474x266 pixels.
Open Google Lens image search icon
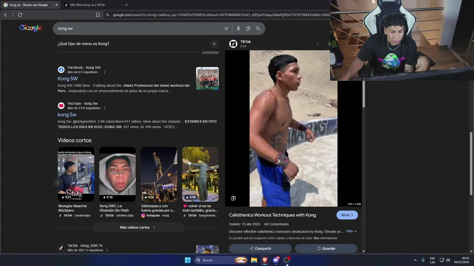click(x=248, y=28)
